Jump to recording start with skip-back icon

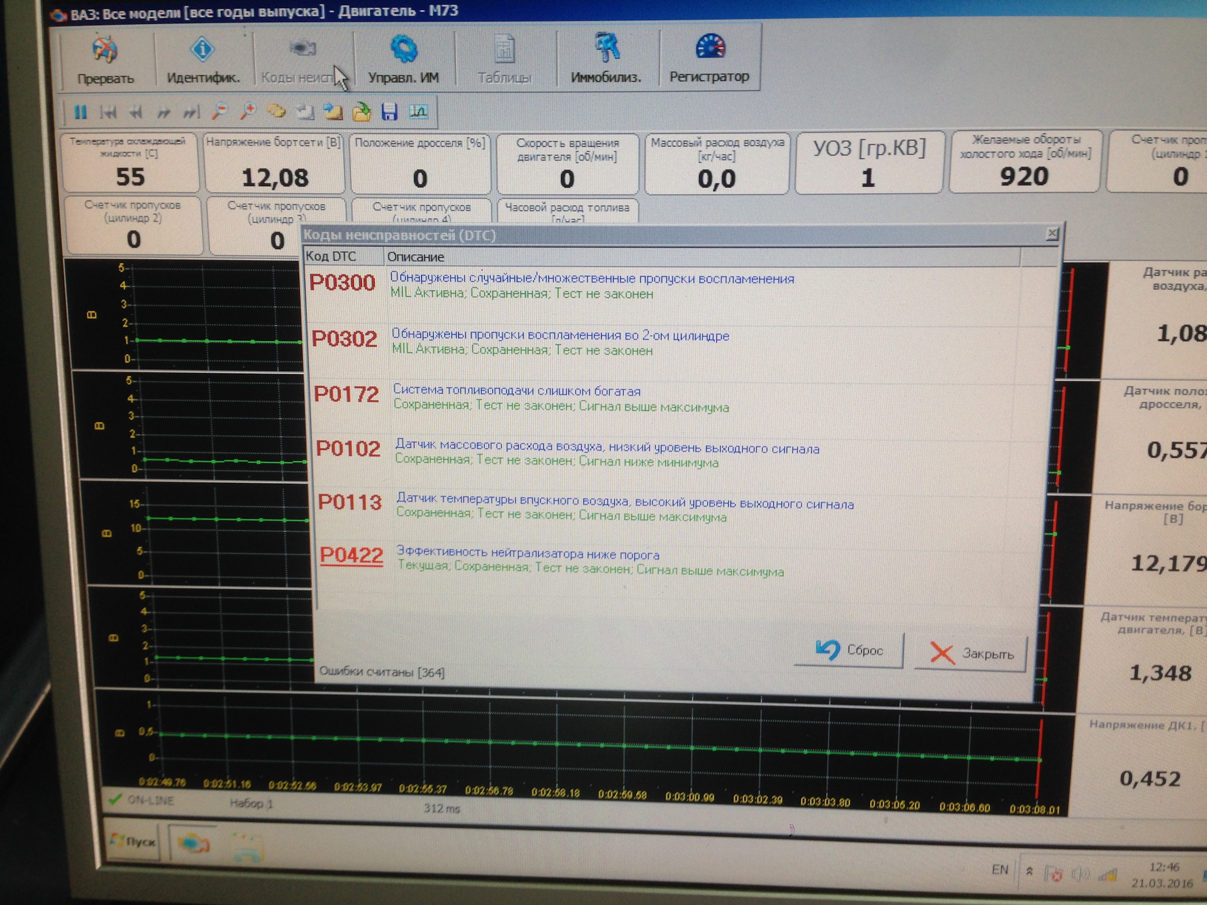(x=109, y=112)
